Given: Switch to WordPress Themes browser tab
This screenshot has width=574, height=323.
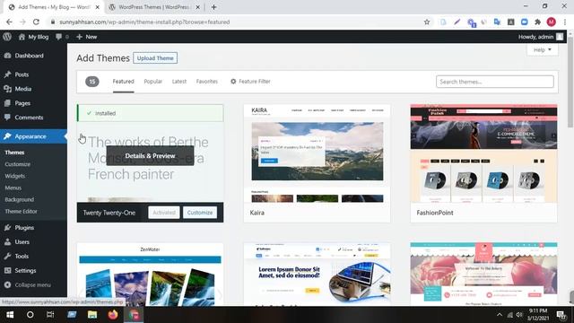Looking at the screenshot, I should [x=154, y=7].
